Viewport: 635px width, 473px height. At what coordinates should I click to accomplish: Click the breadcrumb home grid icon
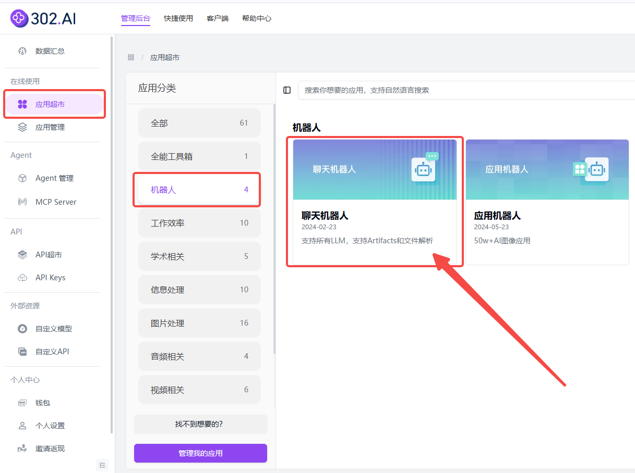click(131, 57)
